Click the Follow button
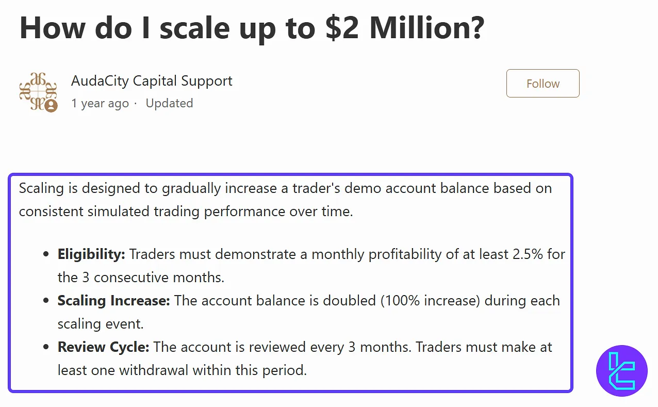This screenshot has height=407, width=658. click(x=542, y=83)
